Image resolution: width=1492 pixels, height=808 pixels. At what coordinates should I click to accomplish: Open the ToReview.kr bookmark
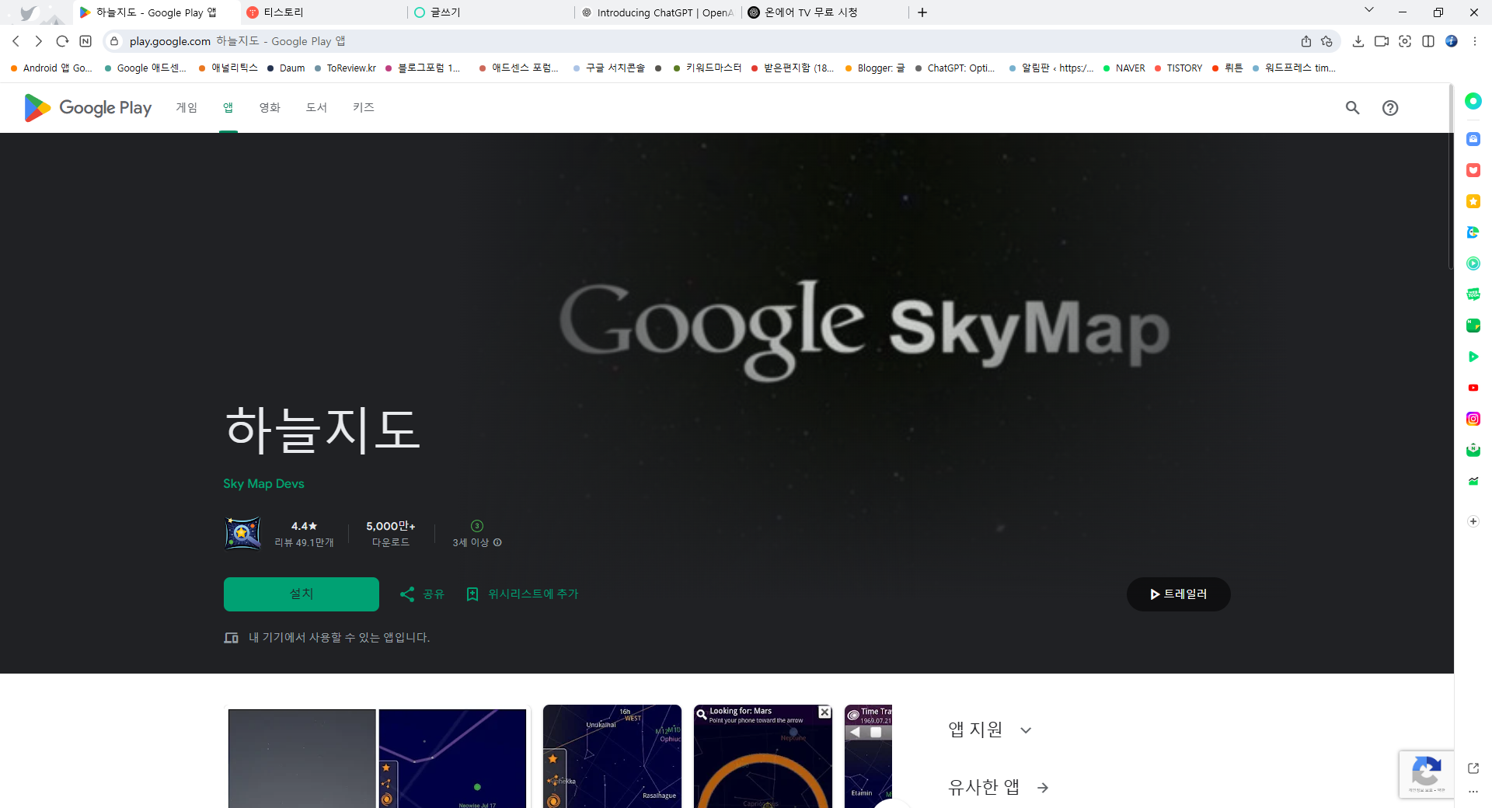(x=345, y=68)
